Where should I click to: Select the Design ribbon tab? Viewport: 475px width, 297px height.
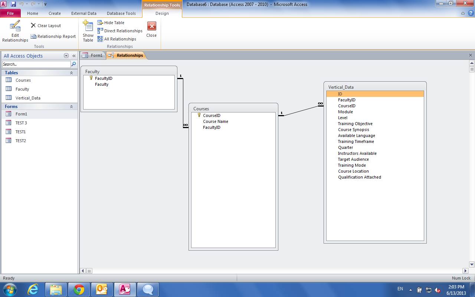tap(162, 13)
